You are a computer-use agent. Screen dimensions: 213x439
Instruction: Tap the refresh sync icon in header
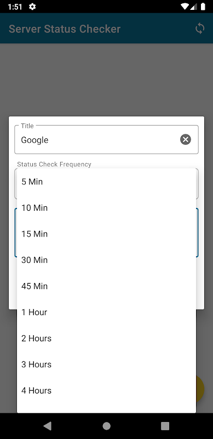[x=199, y=29]
